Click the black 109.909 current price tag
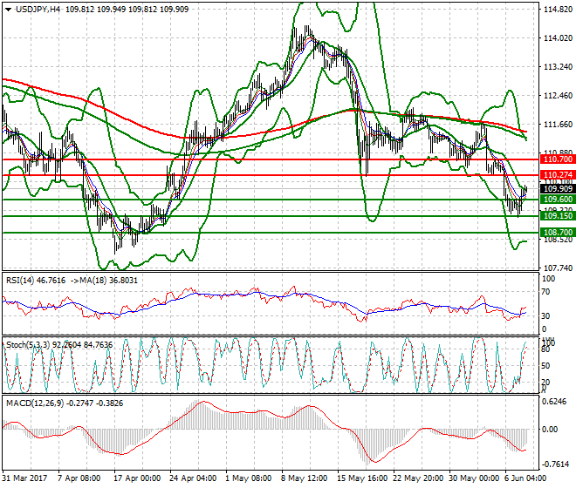576x488 pixels. [553, 189]
